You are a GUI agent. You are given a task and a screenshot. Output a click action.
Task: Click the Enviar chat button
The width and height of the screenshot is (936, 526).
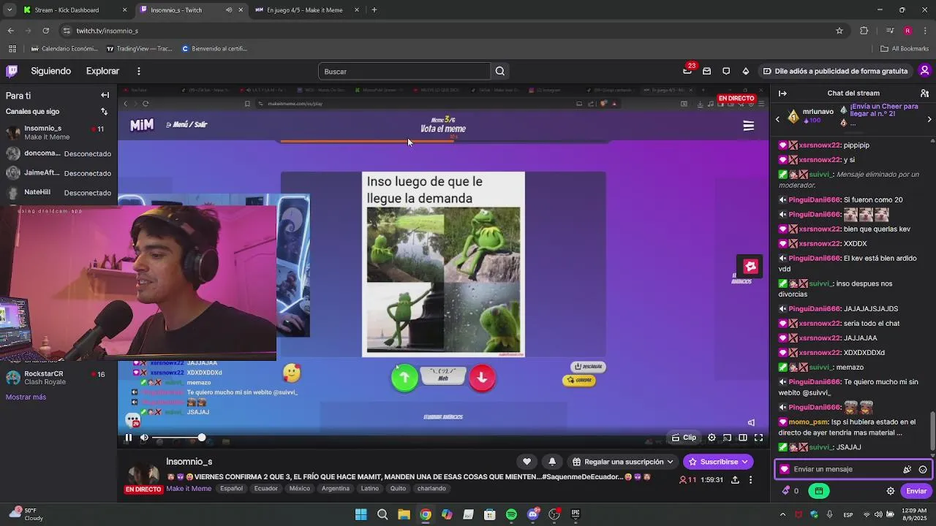(916, 491)
